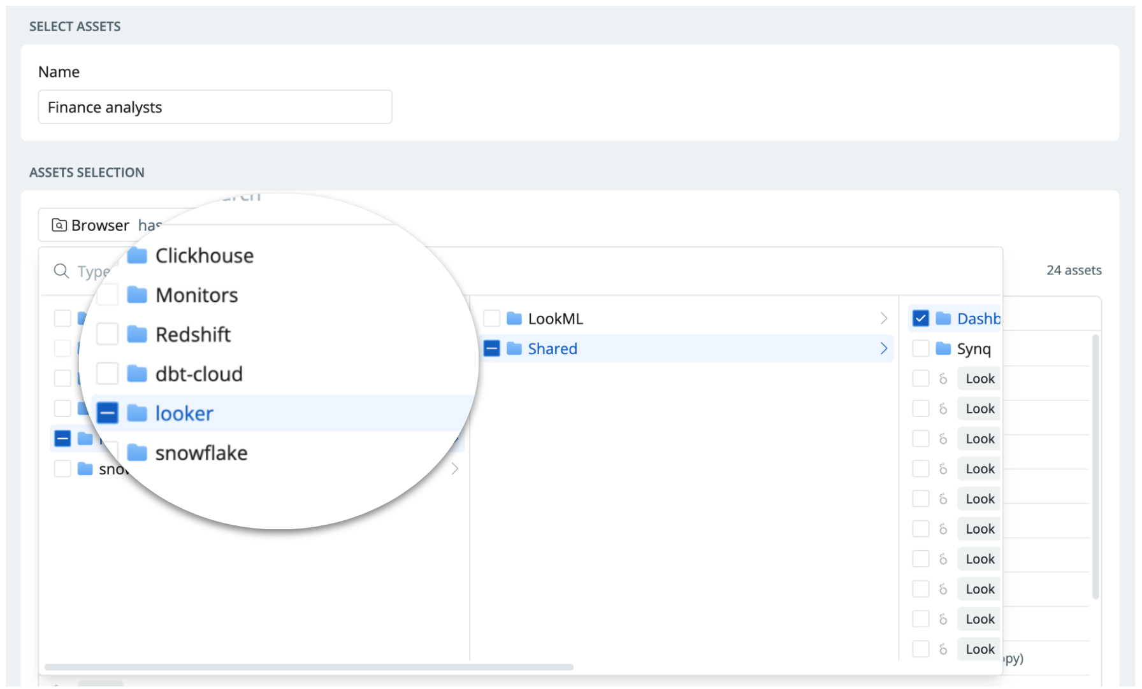
Task: Click the Browser tab icon
Action: pyautogui.click(x=59, y=225)
